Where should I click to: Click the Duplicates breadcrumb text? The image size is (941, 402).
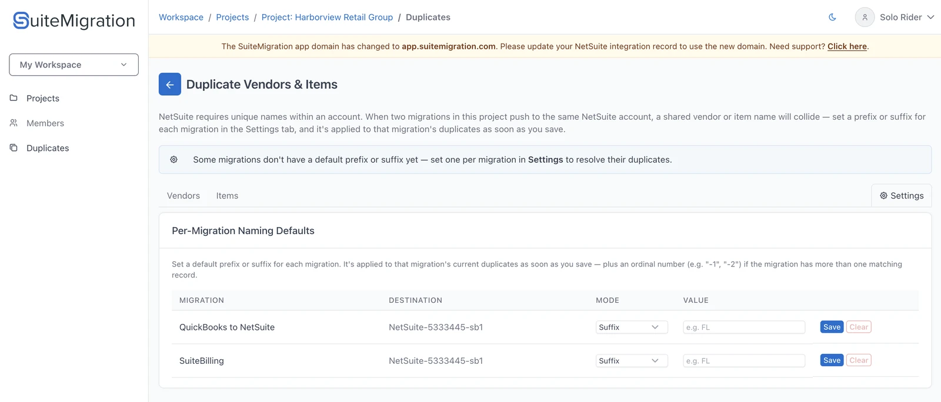point(428,17)
